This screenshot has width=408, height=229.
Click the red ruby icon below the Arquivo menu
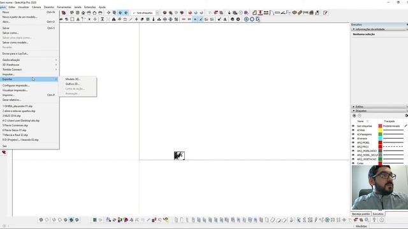[x=4, y=152]
